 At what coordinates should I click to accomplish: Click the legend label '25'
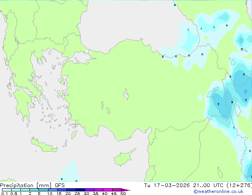pyautogui.click(x=77, y=193)
